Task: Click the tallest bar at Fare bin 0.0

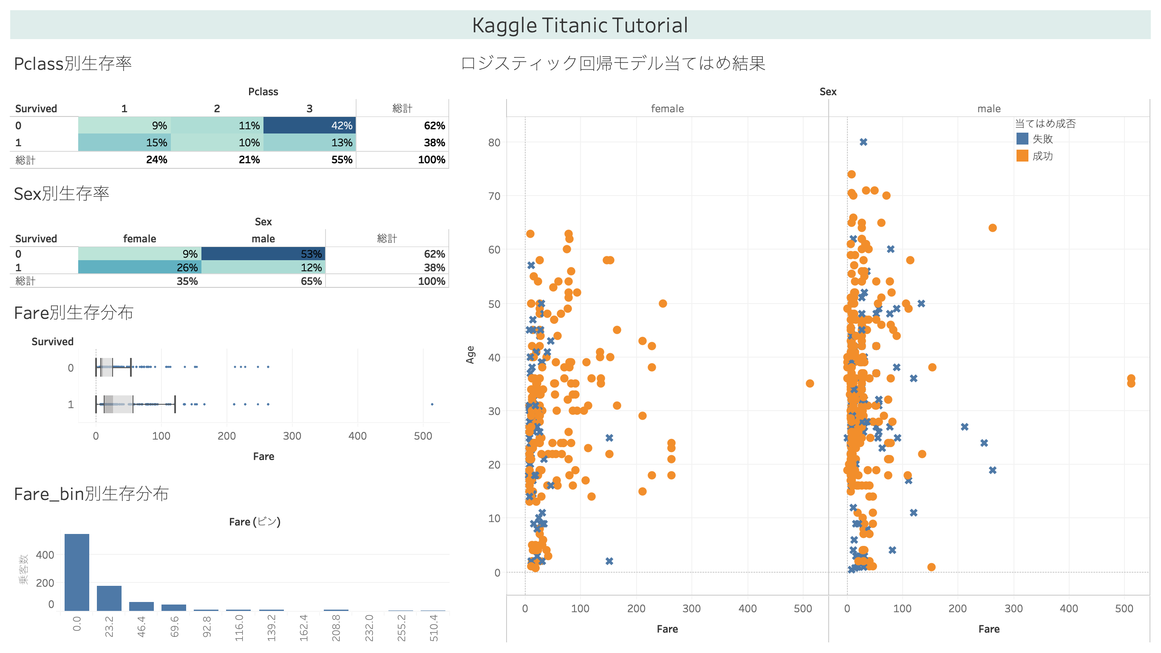Action: 76,572
